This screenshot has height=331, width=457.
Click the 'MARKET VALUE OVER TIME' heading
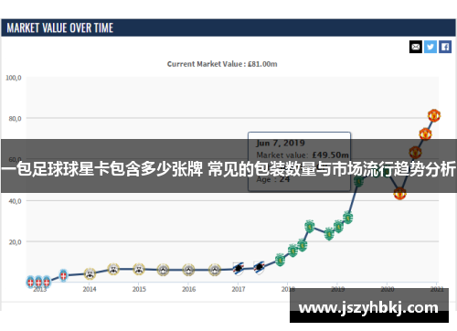click(x=60, y=28)
